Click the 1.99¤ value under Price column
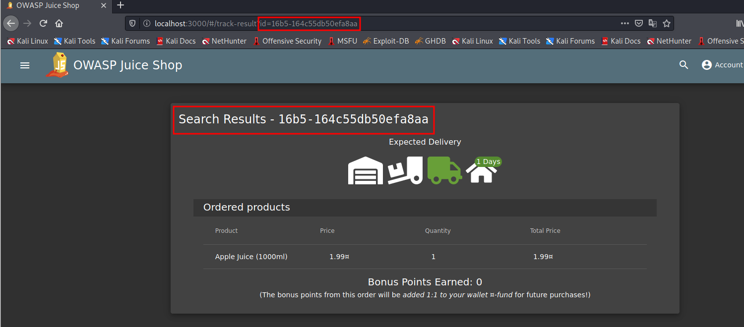Viewport: 744px width, 327px height. click(339, 257)
